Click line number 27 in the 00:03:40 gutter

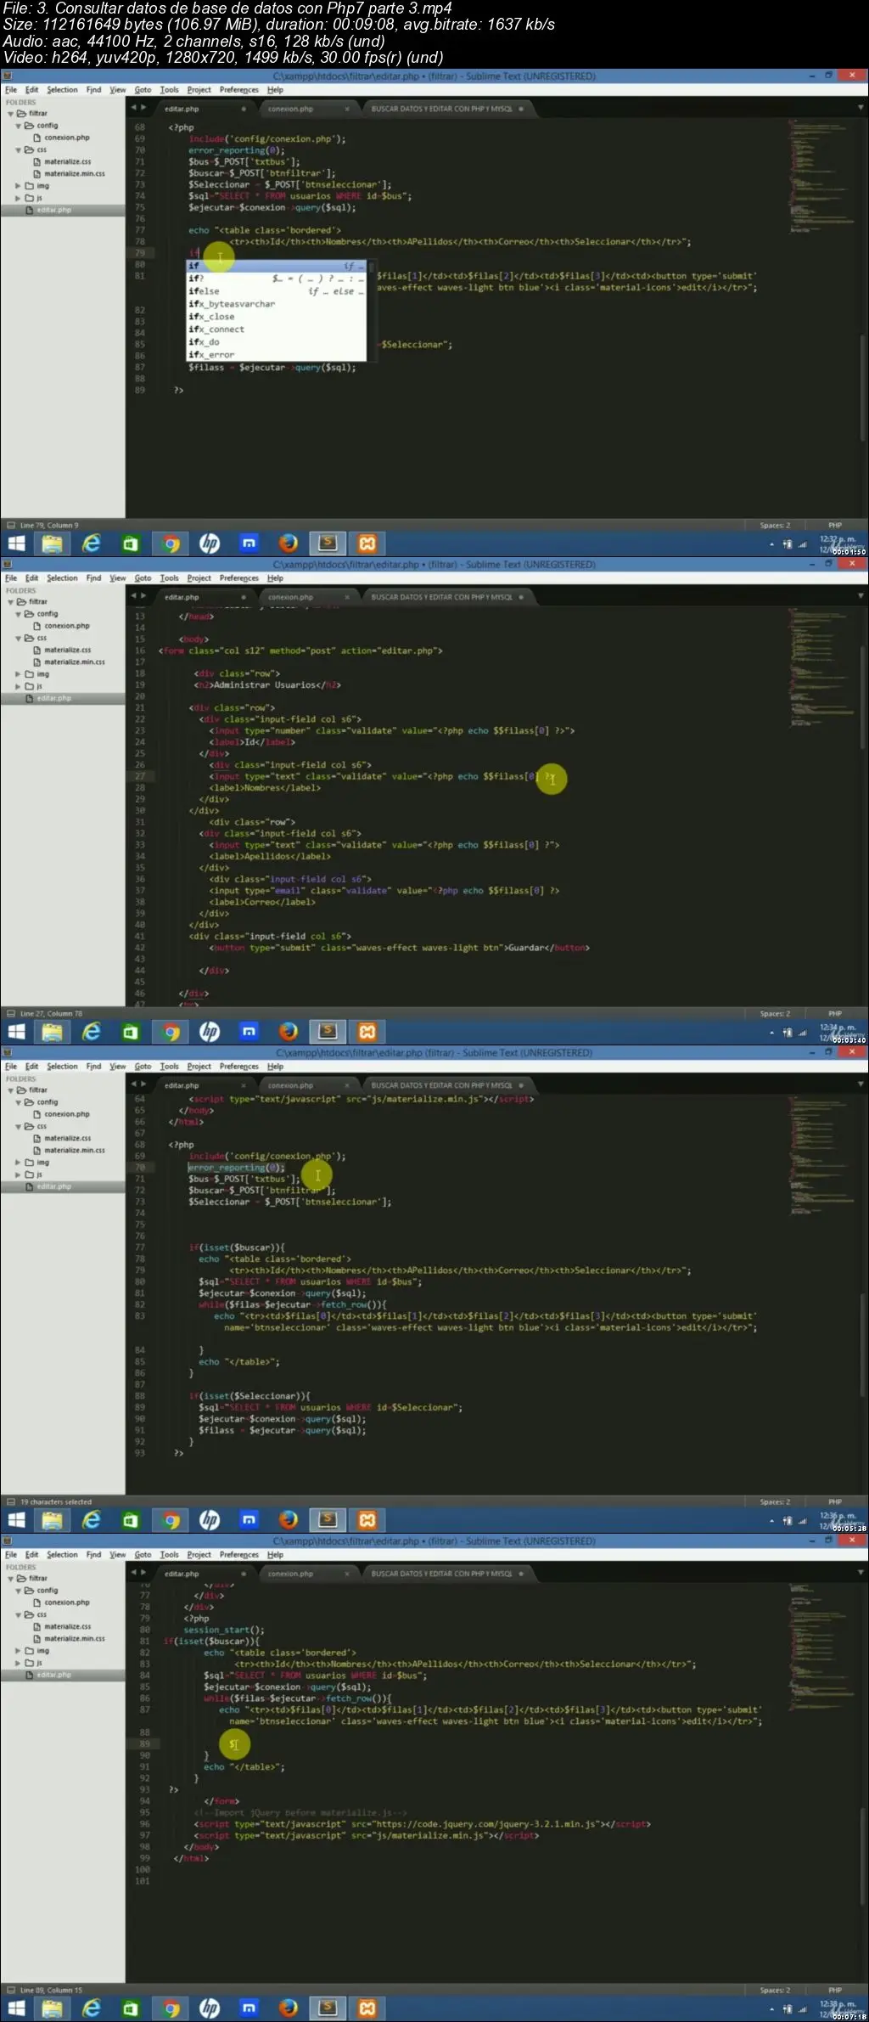coord(140,776)
